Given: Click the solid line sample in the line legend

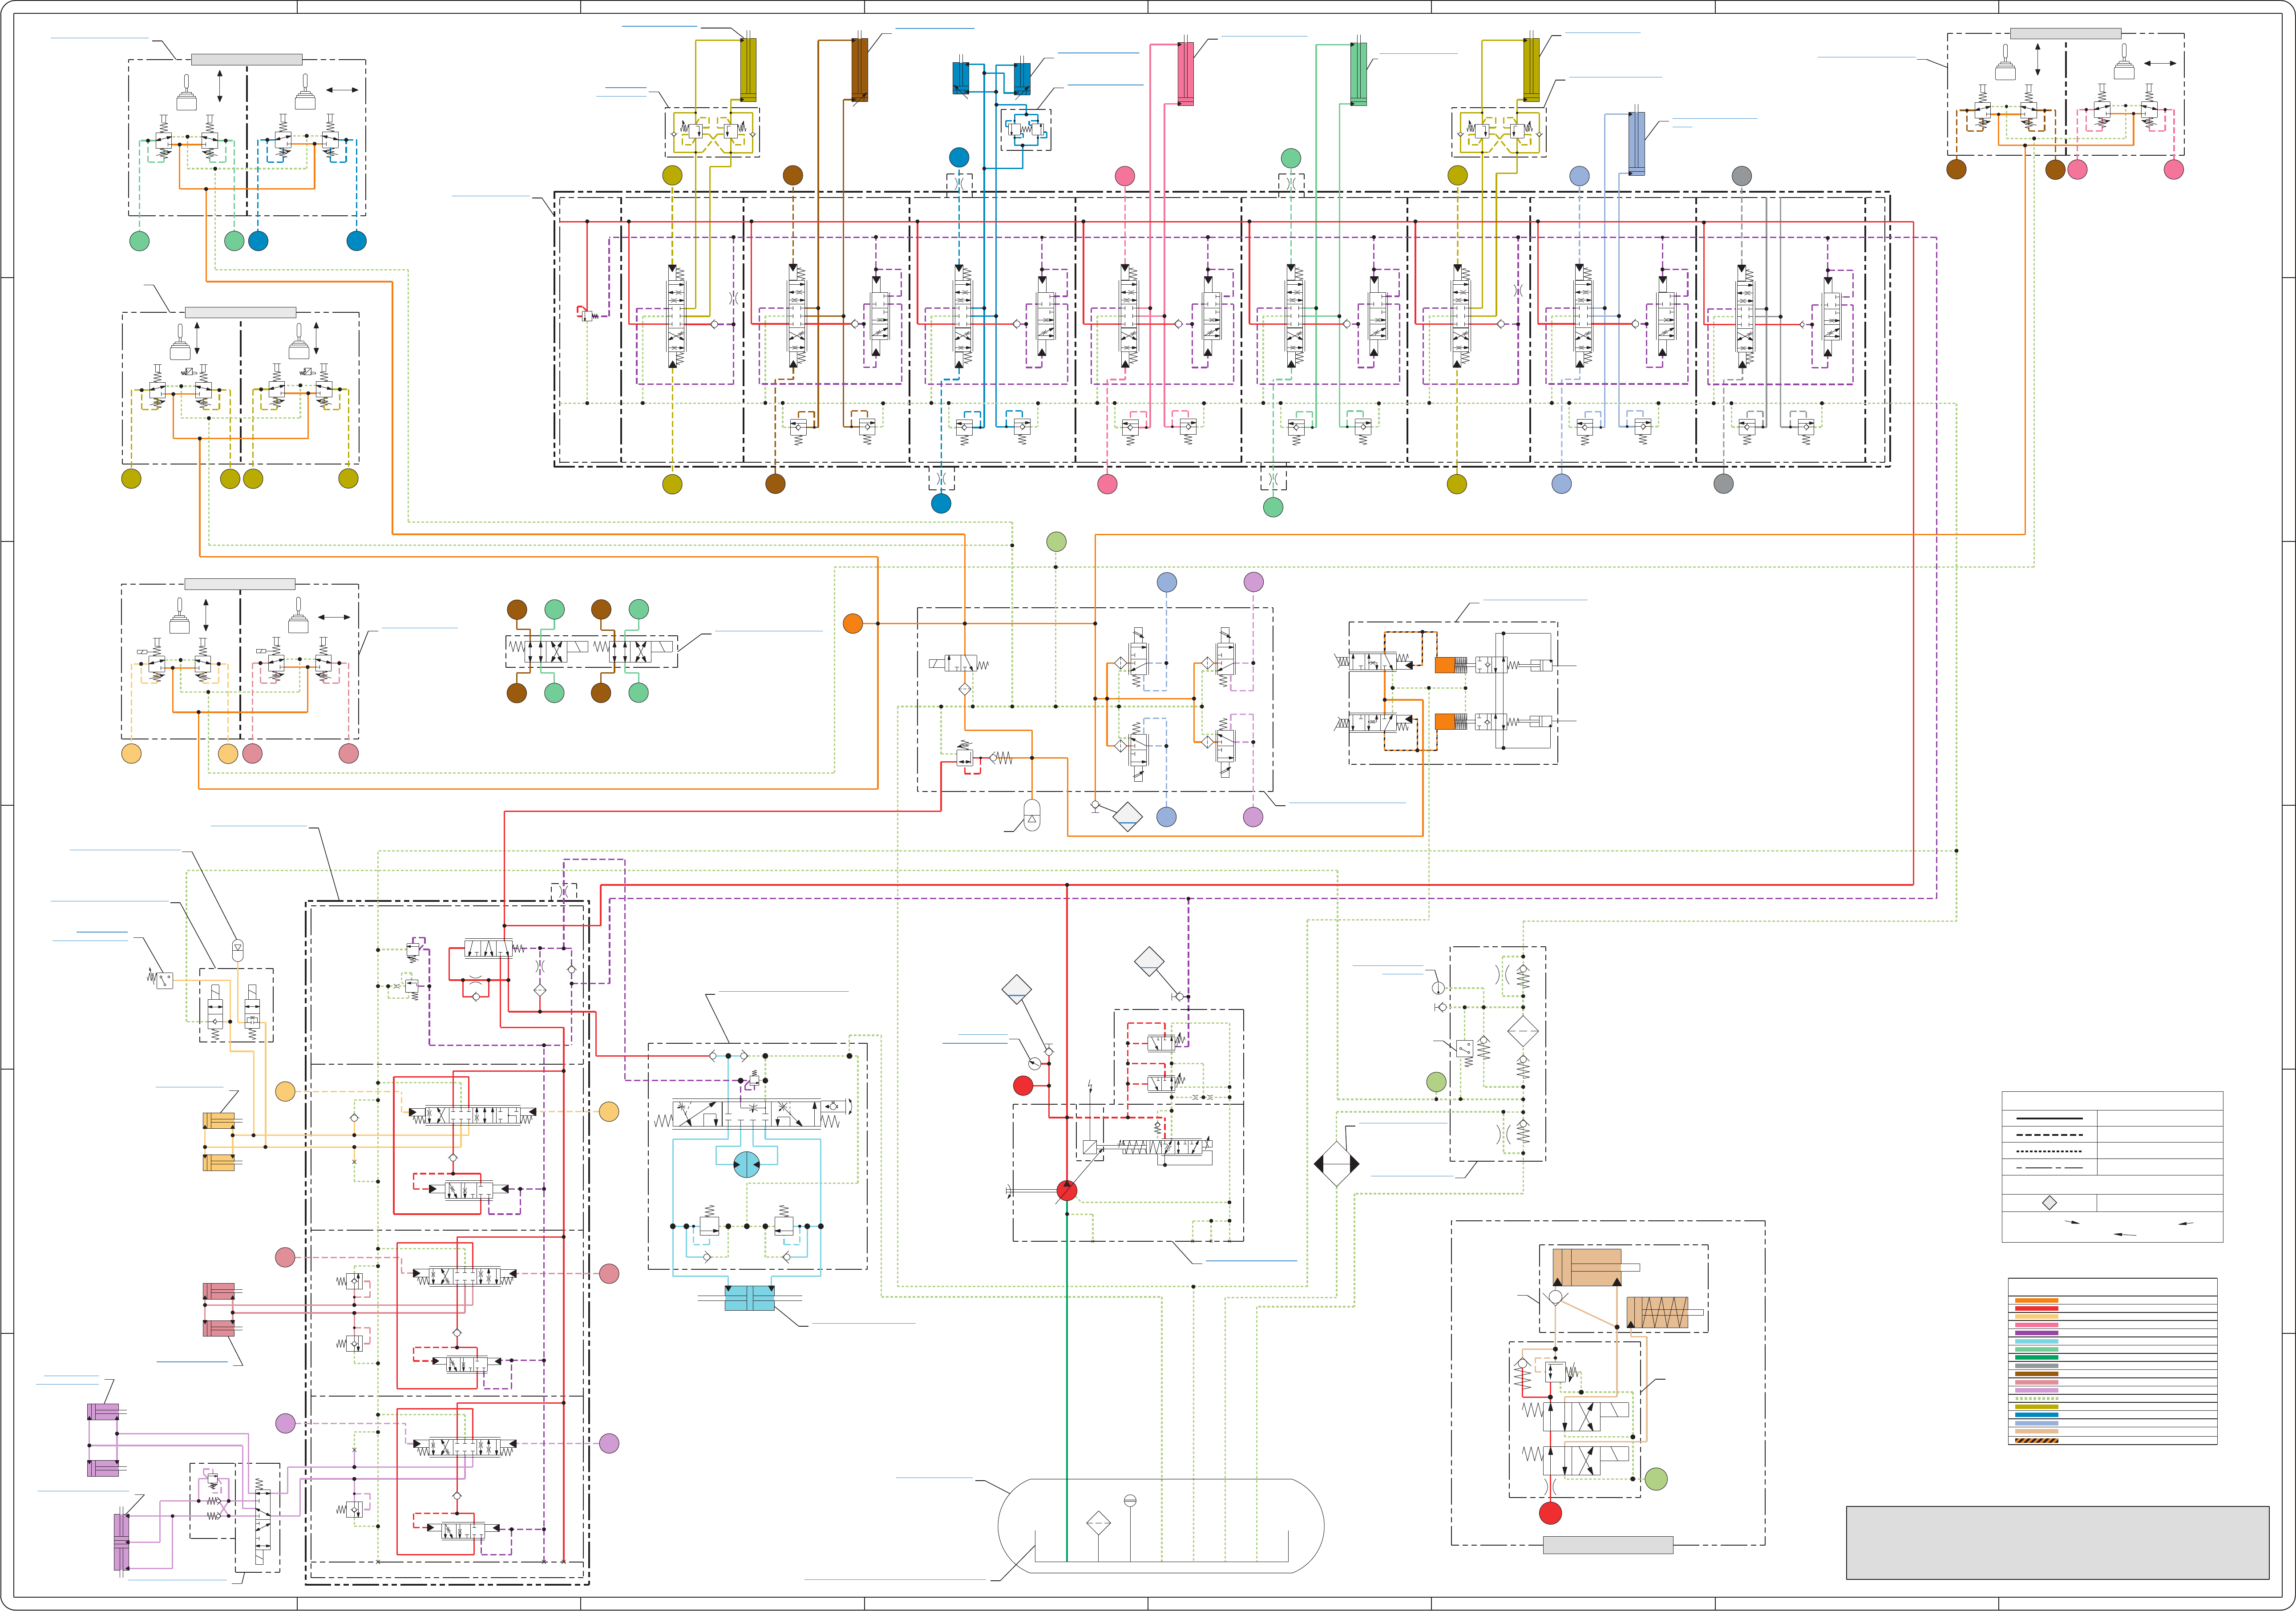Looking at the screenshot, I should click(2049, 1118).
